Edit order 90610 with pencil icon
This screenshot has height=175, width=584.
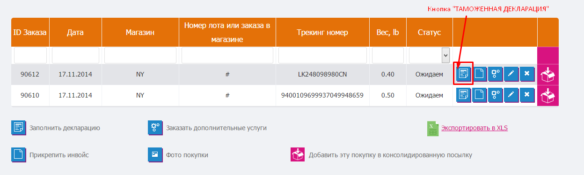pyautogui.click(x=511, y=95)
